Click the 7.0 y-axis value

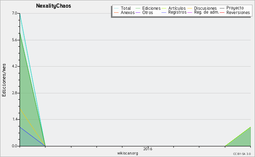point(14,13)
